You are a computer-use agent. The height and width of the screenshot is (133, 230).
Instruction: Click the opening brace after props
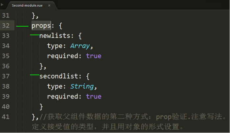pos(61,26)
